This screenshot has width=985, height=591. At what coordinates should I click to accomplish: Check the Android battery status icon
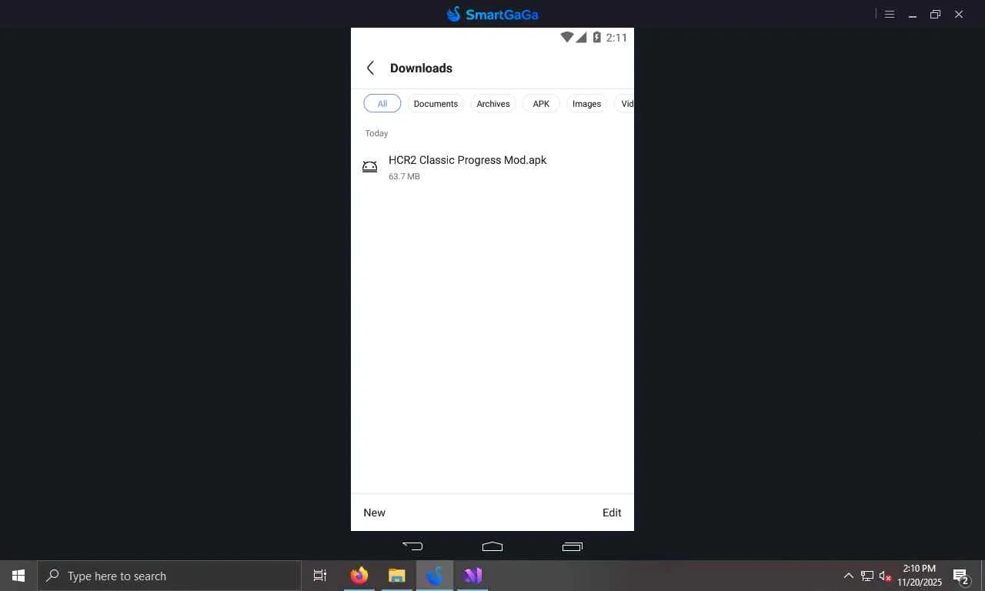click(x=596, y=37)
